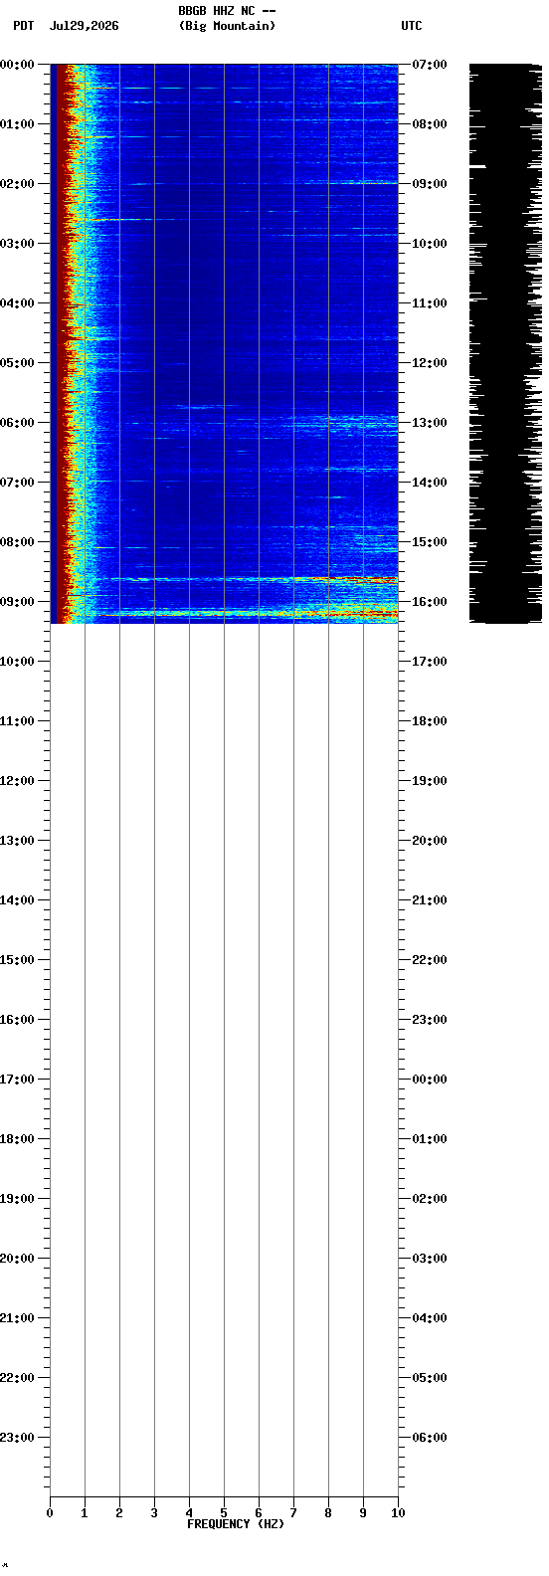Click the frequency axis value '0'
The width and height of the screenshot is (549, 1576).
point(50,1513)
